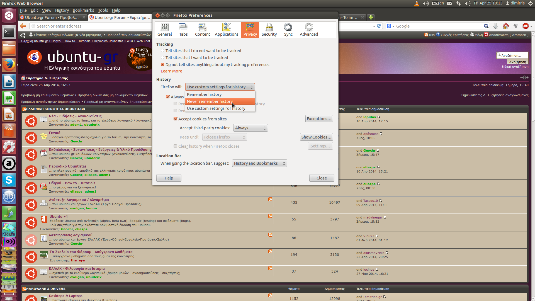Open the Sync preferences pane
Screen dimensions: 535x301
288,30
